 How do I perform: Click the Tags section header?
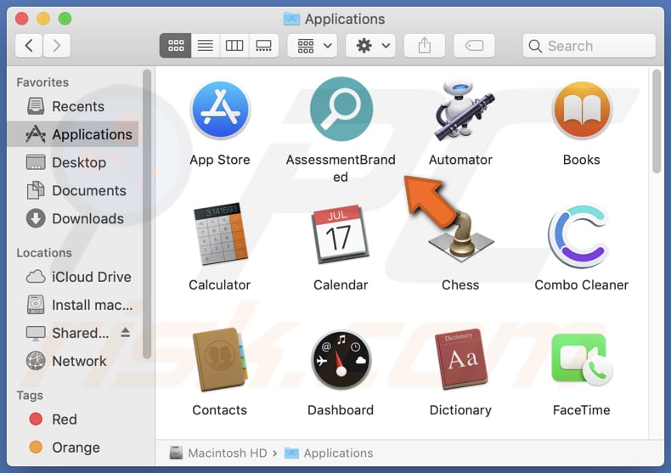(30, 395)
